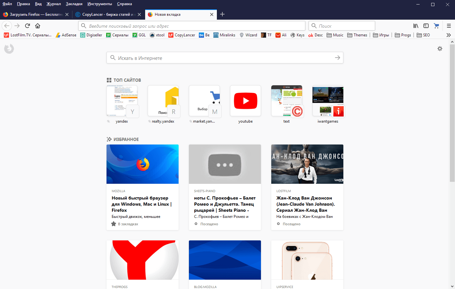Collapse the Топ сайтов section header
The image size is (455, 289).
point(124,80)
